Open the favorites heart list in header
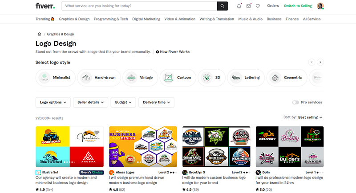This screenshot has height=193, width=356. pos(258,6)
